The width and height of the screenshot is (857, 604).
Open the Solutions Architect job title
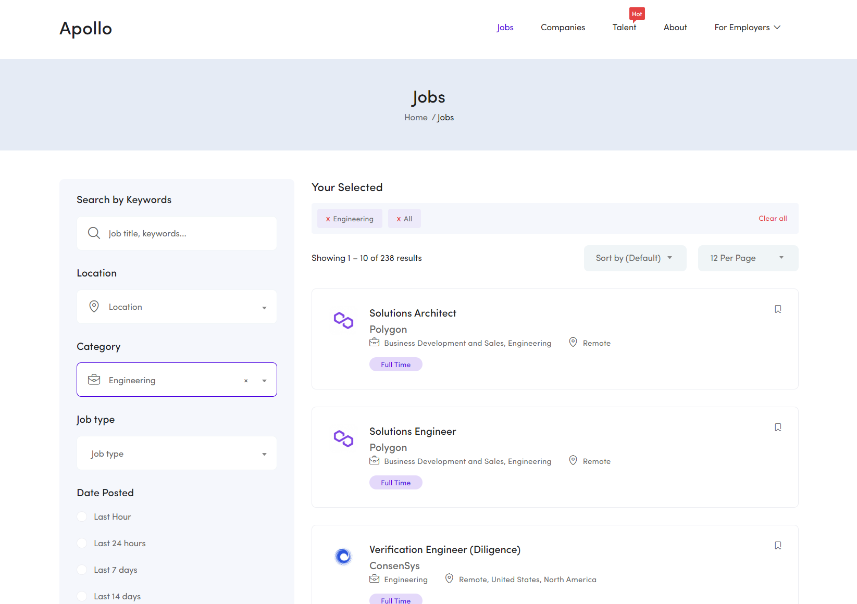click(x=413, y=313)
